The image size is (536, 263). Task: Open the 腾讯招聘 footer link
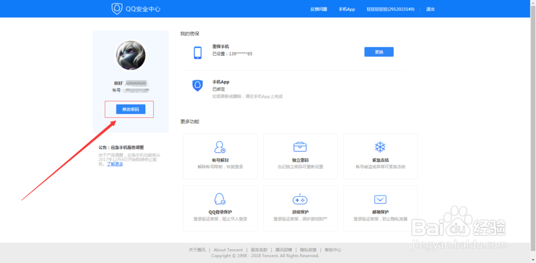tap(284, 250)
